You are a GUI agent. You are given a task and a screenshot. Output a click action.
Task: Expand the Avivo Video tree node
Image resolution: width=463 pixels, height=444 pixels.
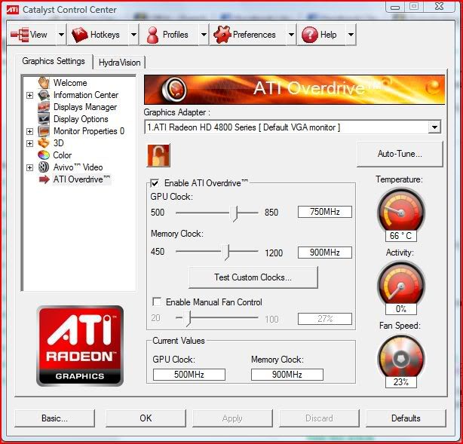pos(29,167)
